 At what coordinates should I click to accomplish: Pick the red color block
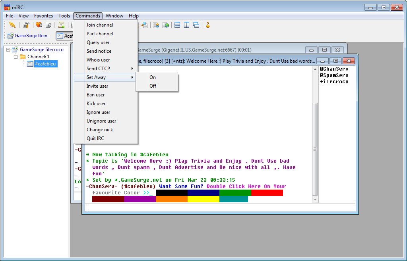[x=267, y=193]
